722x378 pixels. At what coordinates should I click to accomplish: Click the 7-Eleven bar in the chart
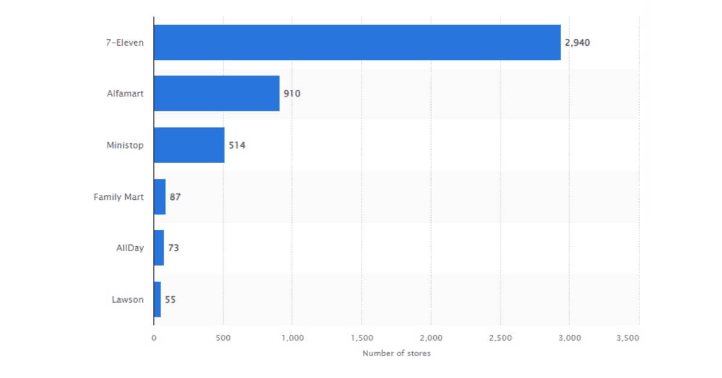357,42
